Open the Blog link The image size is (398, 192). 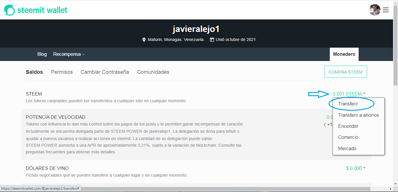[x=42, y=54]
